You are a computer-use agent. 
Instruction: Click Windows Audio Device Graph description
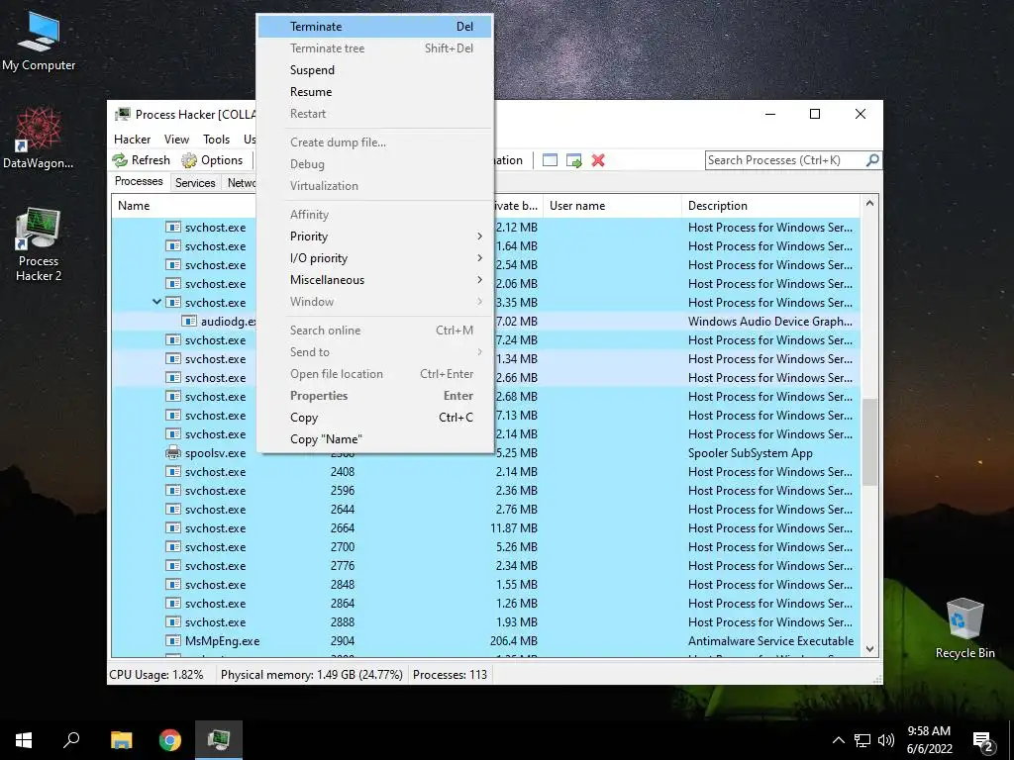coord(770,322)
